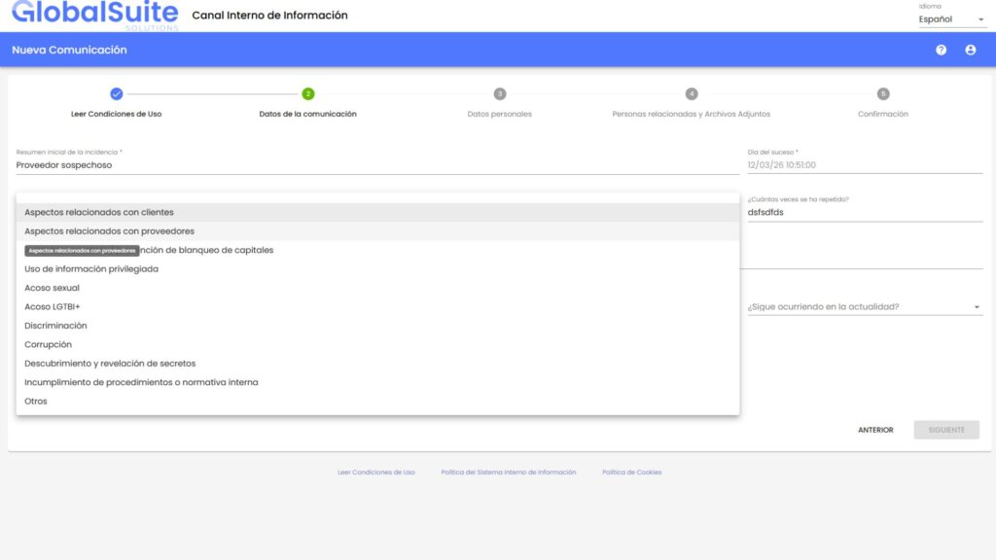Pick Uso de información privilegiada option
The height and width of the screenshot is (560, 996).
pyautogui.click(x=89, y=268)
